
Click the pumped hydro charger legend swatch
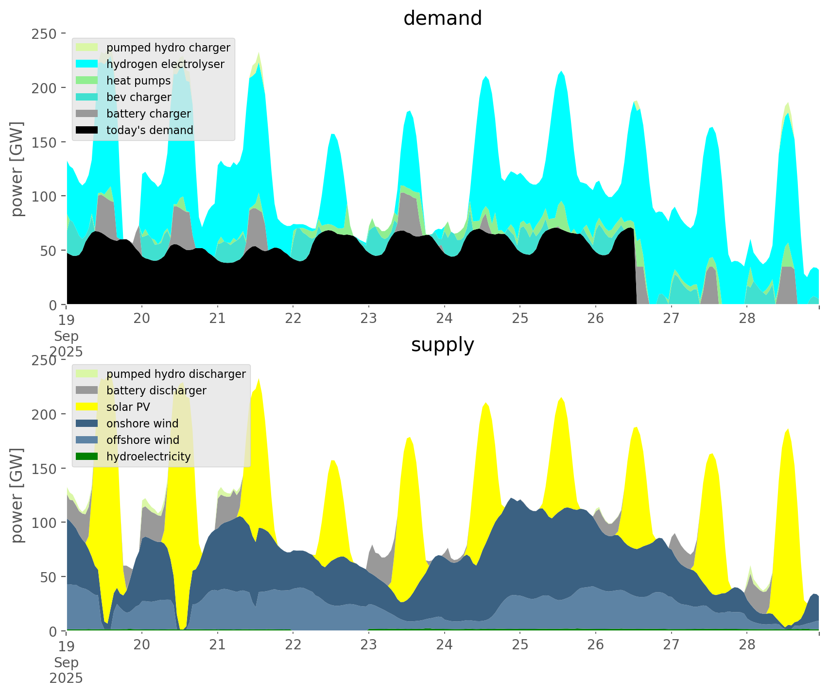87,48
